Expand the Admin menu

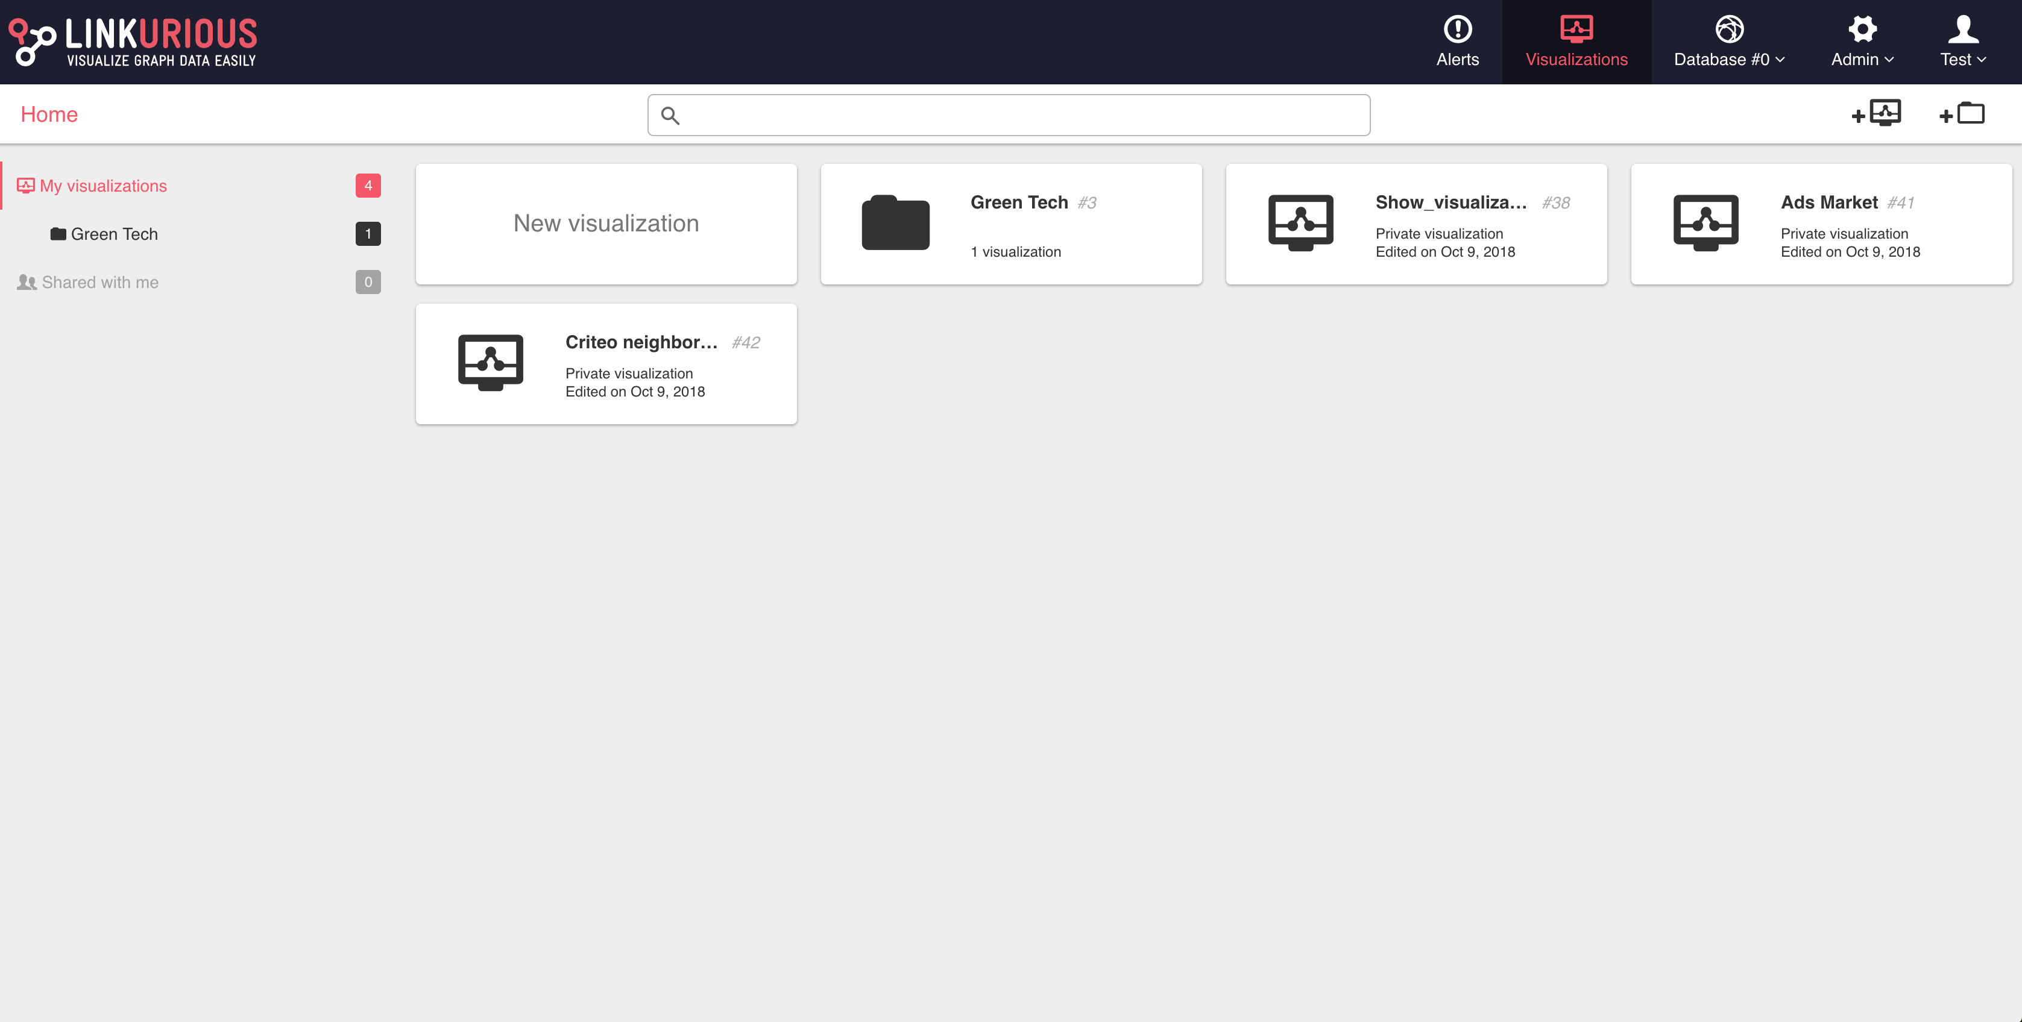point(1862,42)
